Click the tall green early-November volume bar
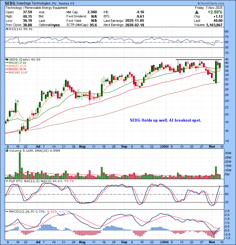 point(216,173)
